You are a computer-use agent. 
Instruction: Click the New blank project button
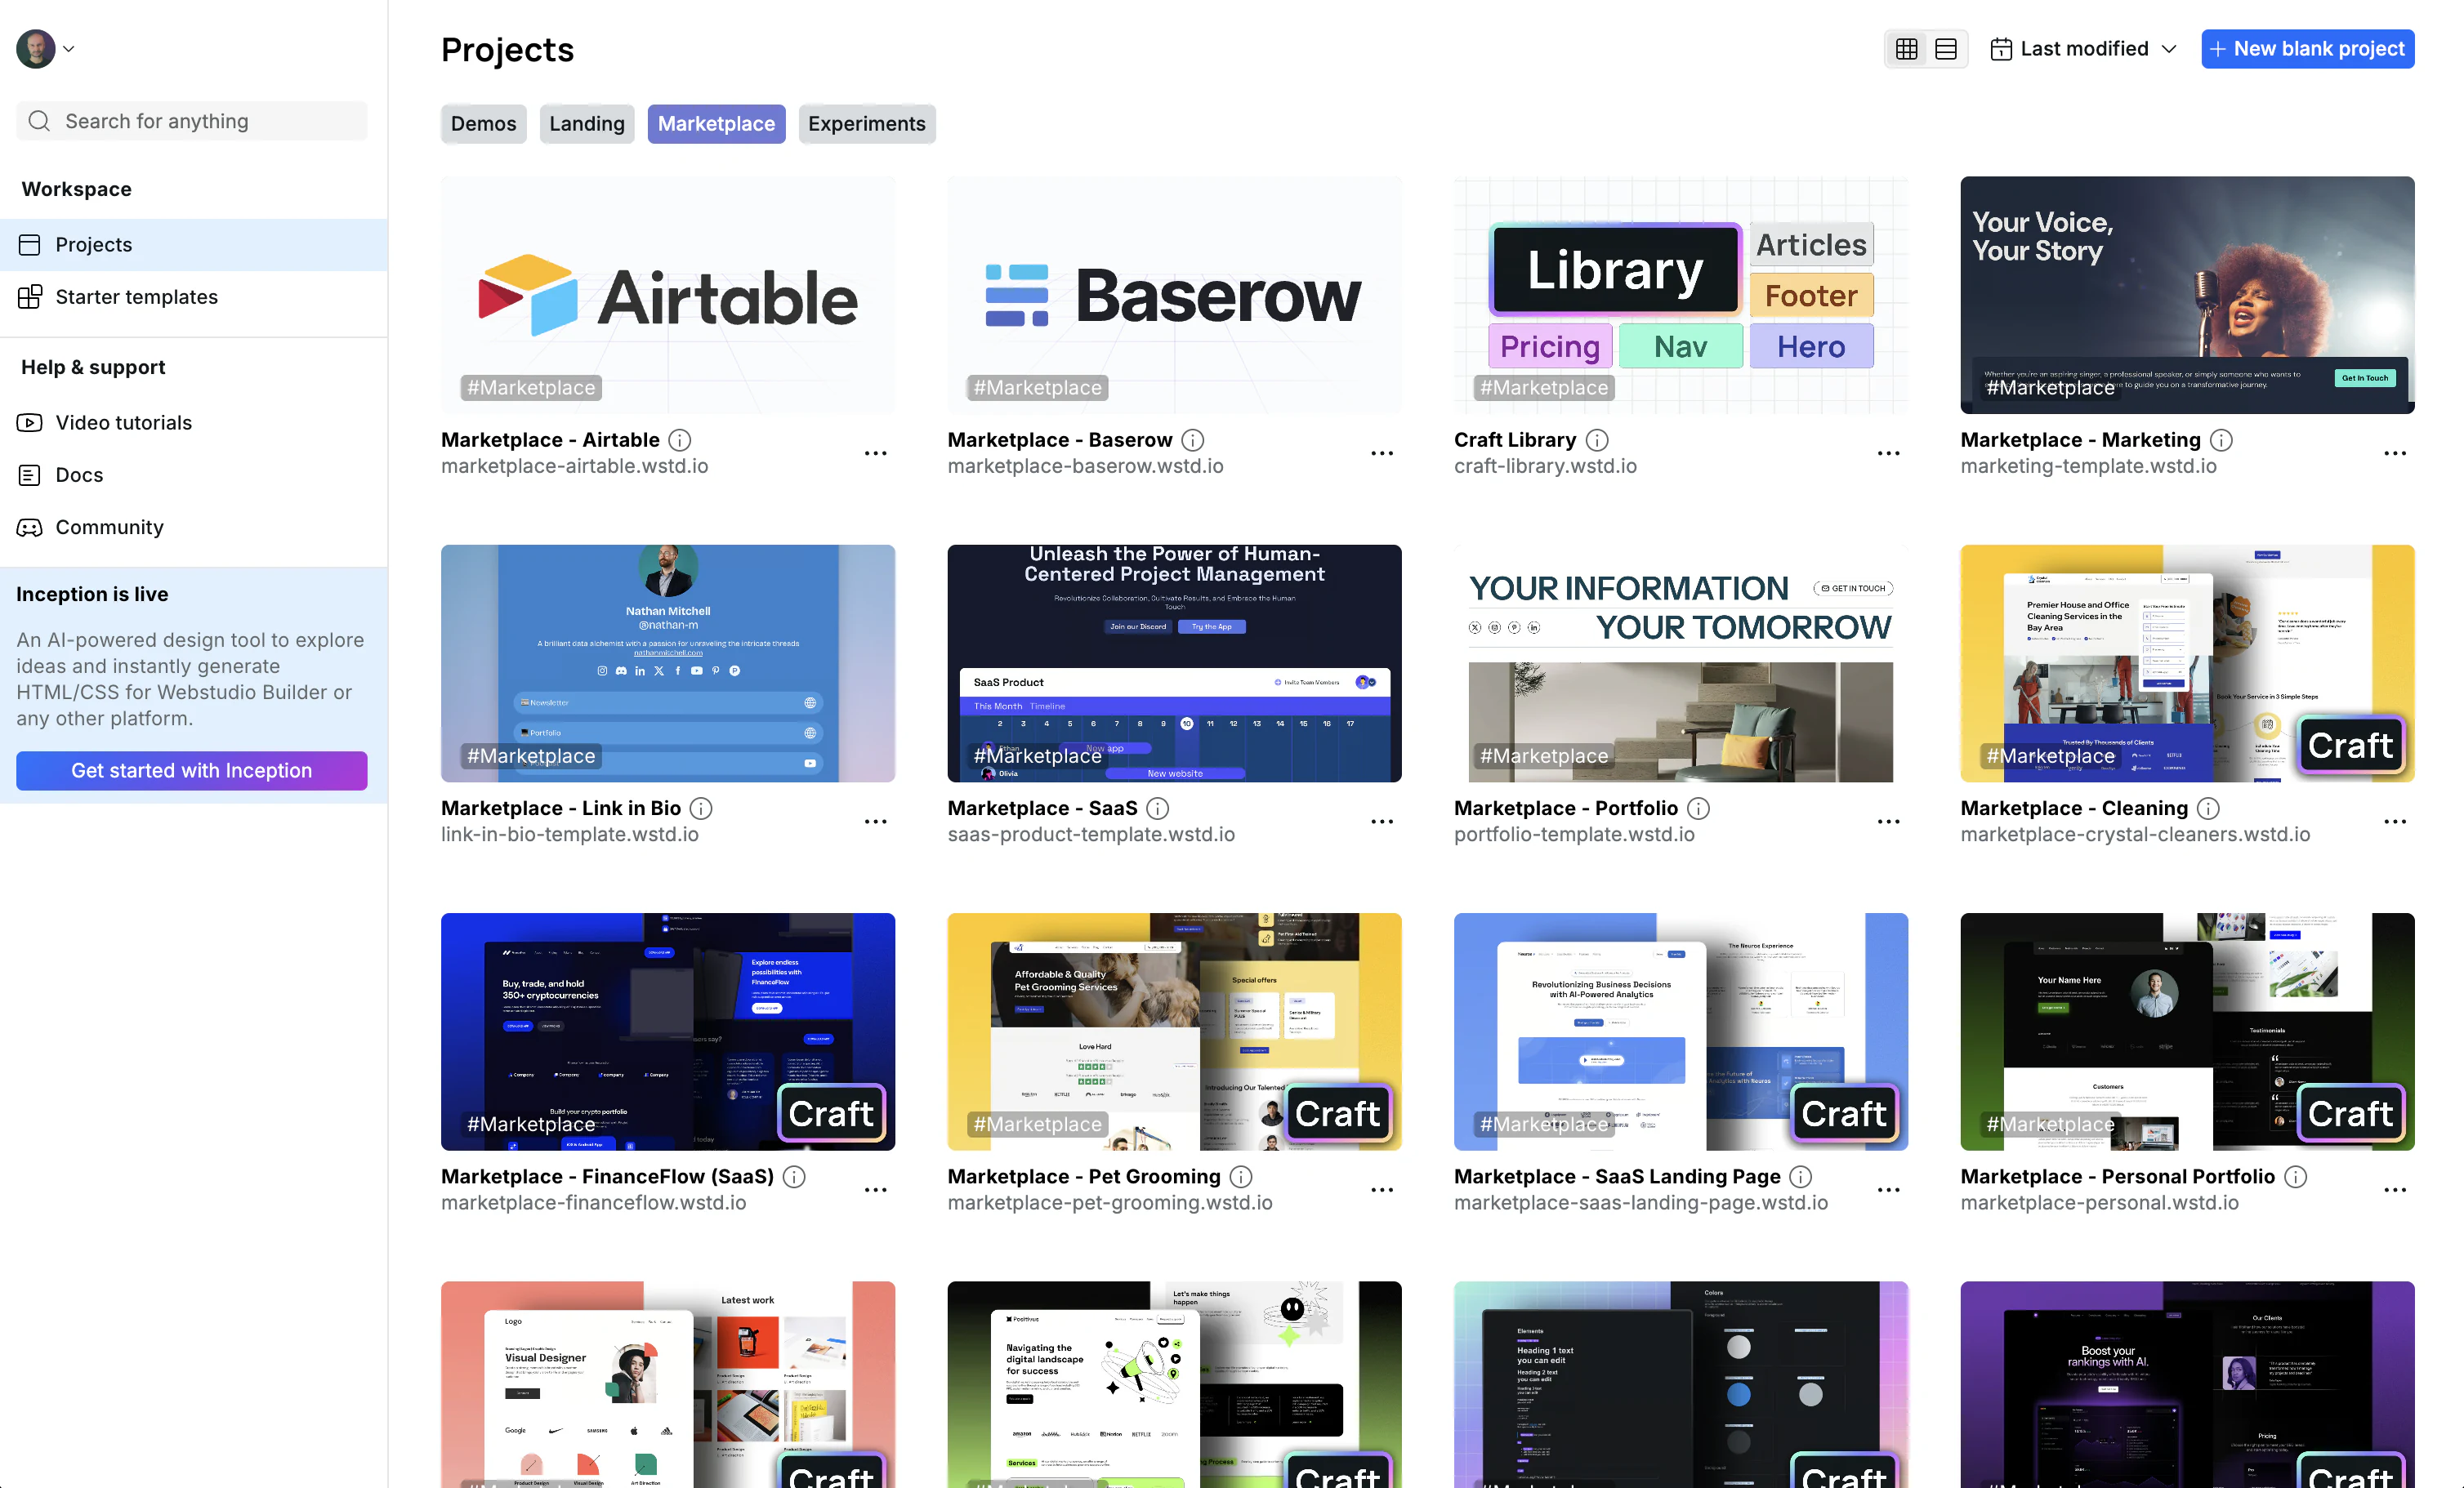coord(2307,49)
